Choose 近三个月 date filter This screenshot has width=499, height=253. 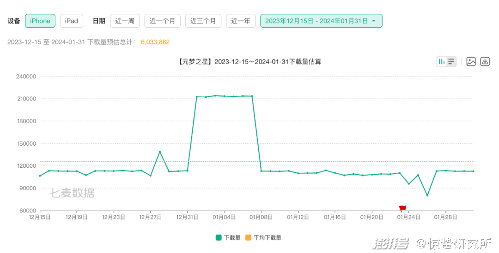pyautogui.click(x=203, y=21)
